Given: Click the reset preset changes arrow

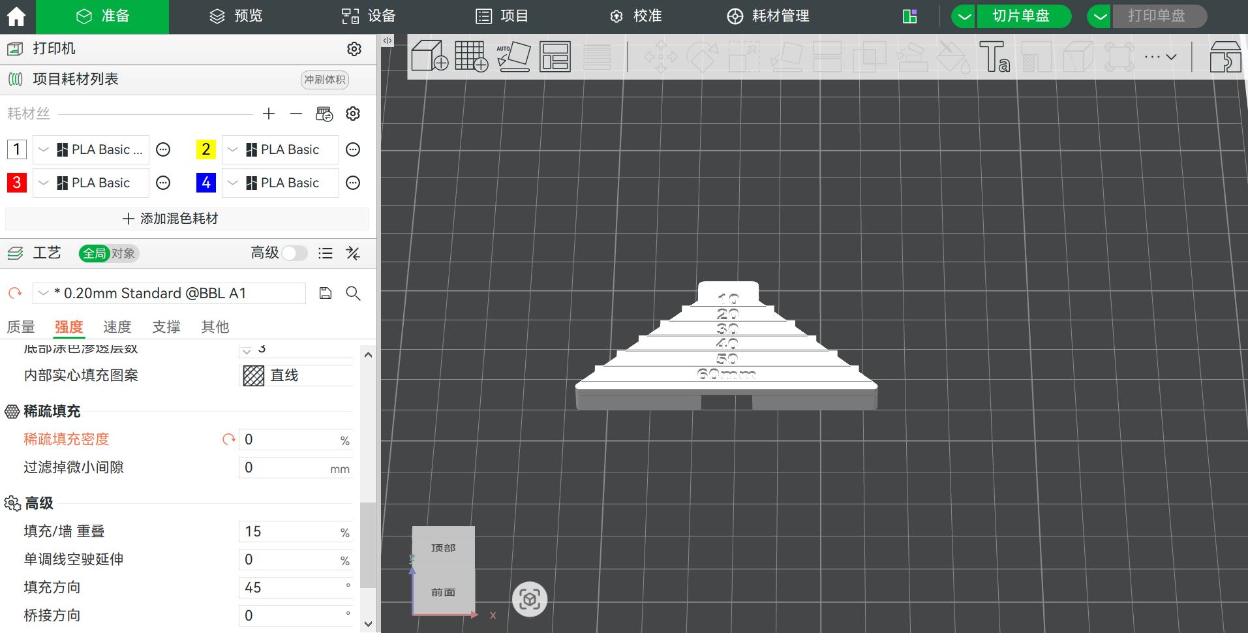Looking at the screenshot, I should click(x=15, y=293).
